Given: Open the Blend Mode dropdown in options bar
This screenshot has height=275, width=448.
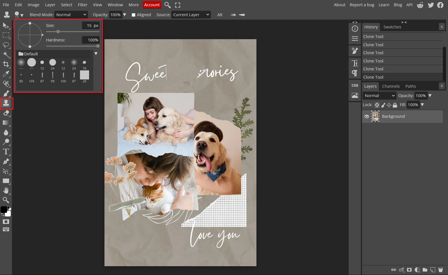Looking at the screenshot, I should click(x=71, y=15).
